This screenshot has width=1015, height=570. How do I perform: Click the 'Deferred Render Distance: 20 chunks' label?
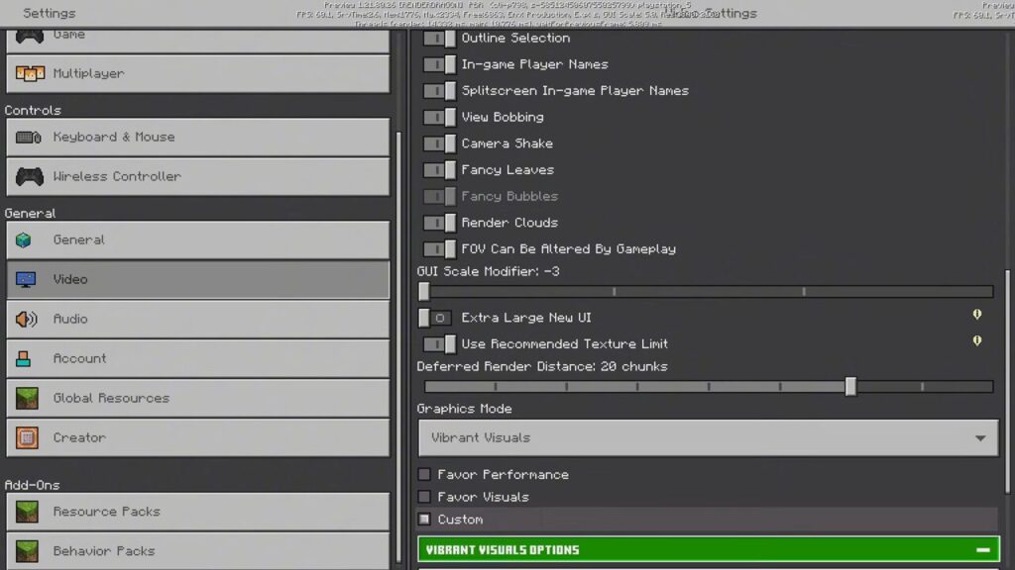(x=542, y=366)
